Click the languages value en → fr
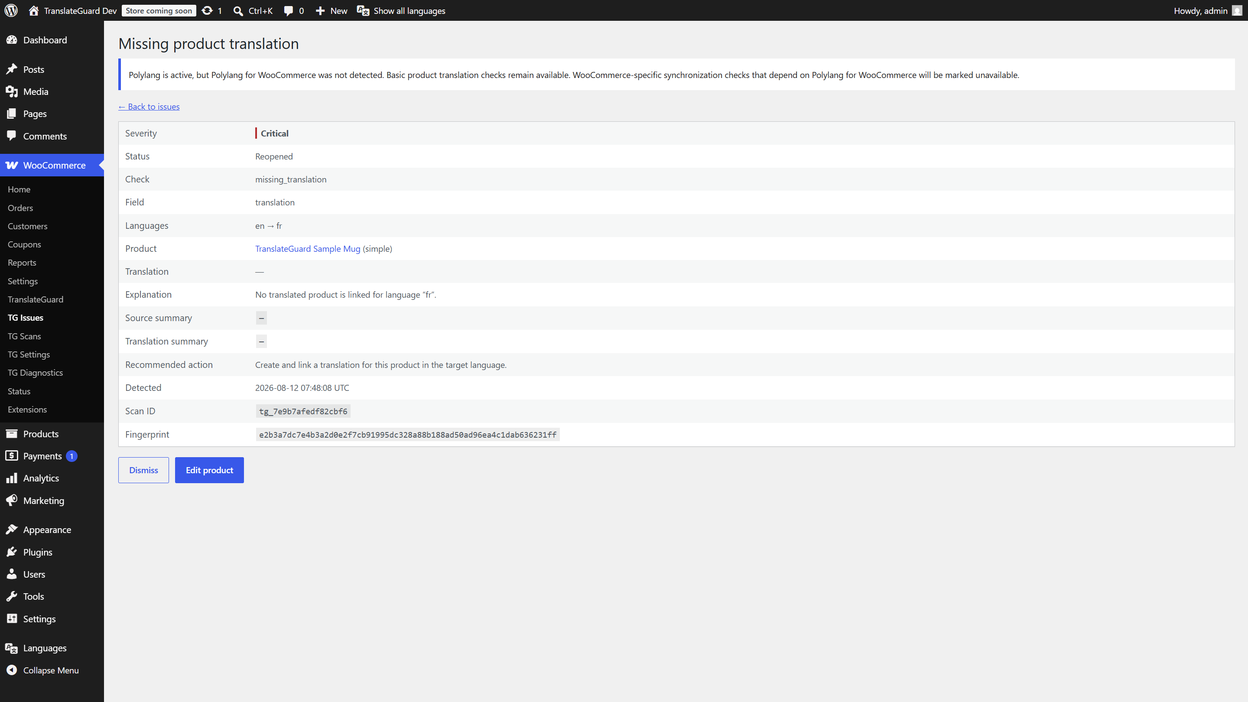The height and width of the screenshot is (702, 1248). 268,226
